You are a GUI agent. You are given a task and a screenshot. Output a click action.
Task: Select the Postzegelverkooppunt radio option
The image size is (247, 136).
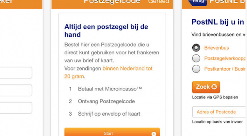pos(196,58)
